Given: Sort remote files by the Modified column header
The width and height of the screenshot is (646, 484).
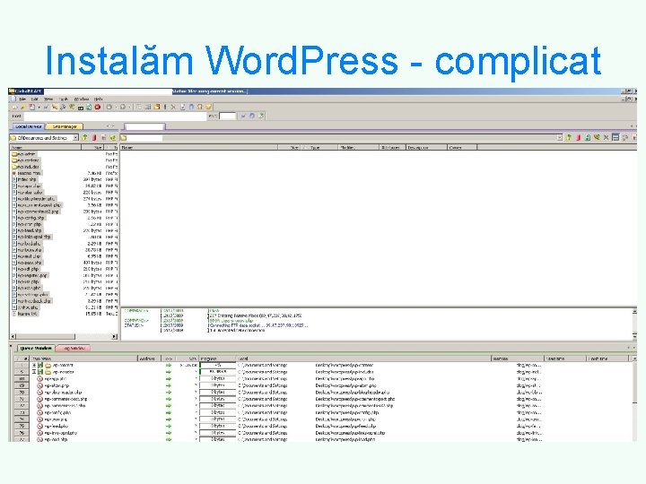Looking at the screenshot, I should pyautogui.click(x=358, y=147).
